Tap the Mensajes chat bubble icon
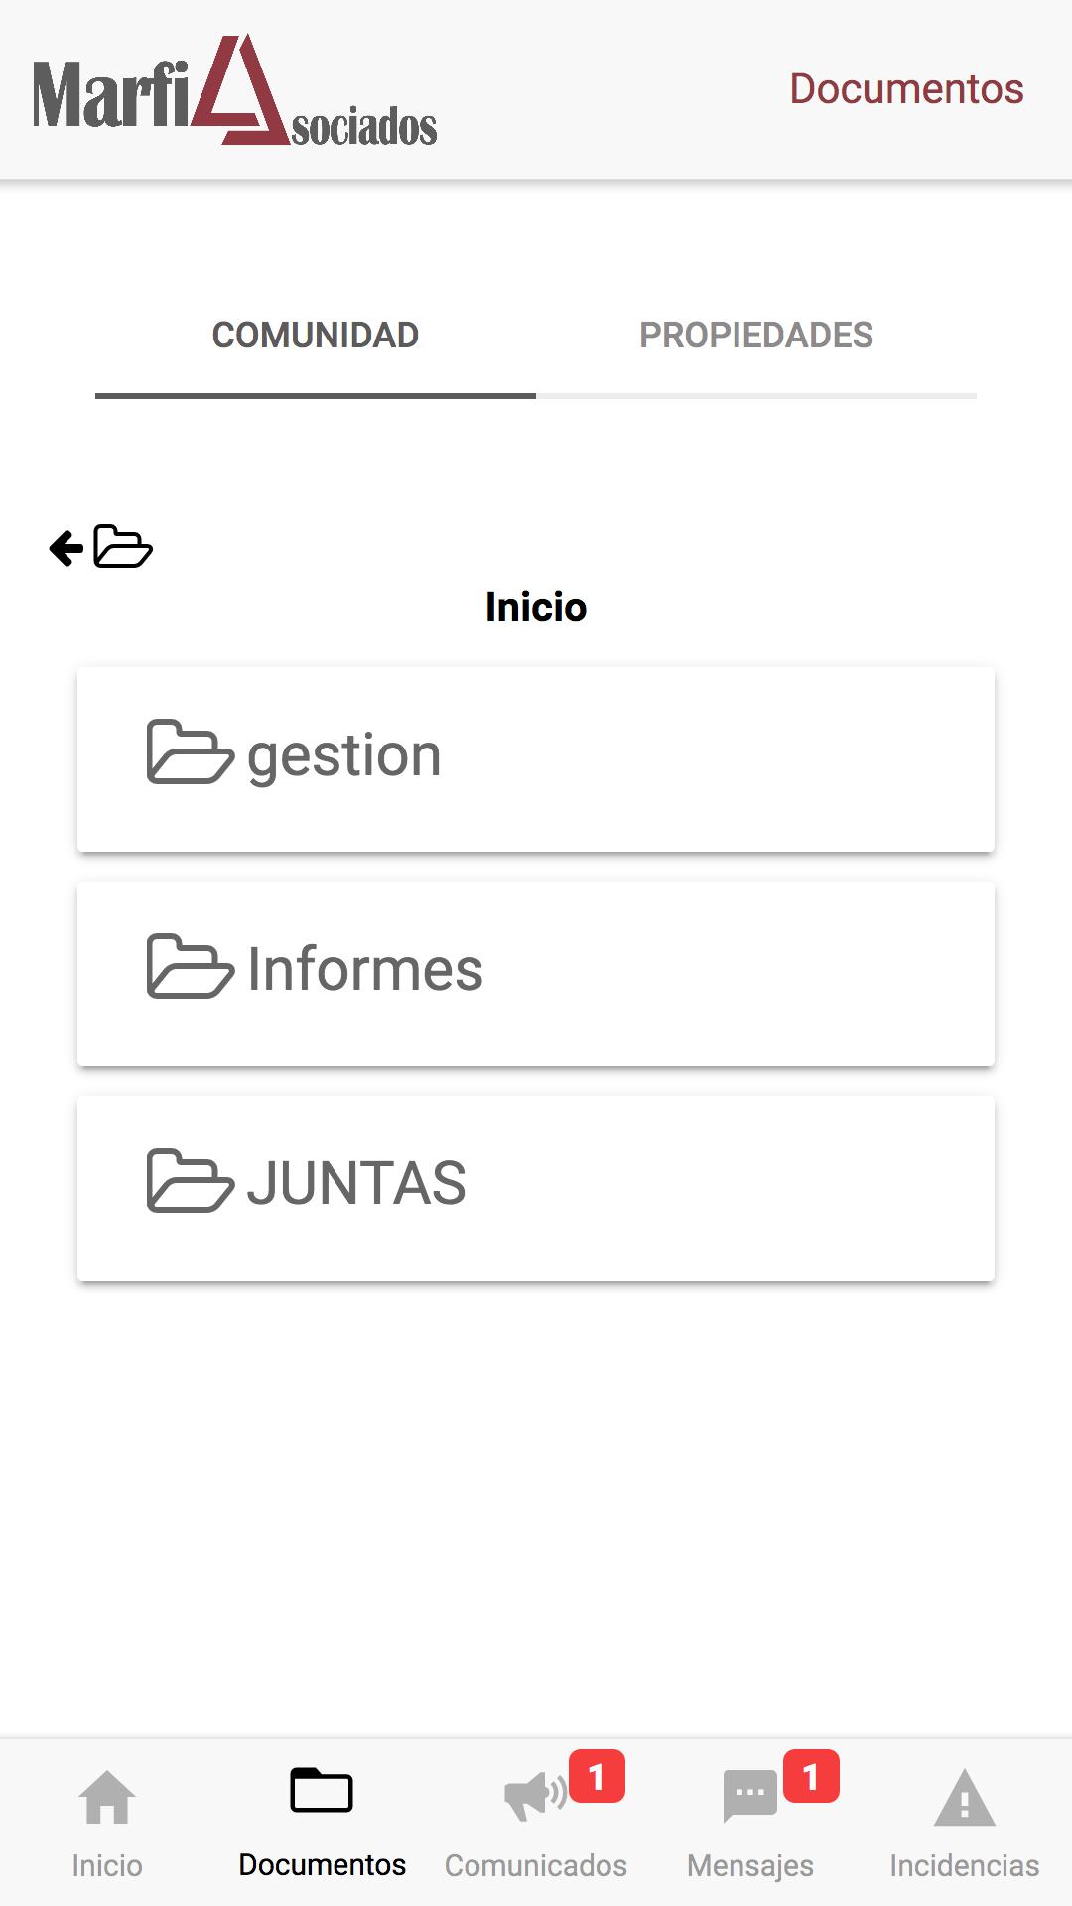The image size is (1072, 1906). (749, 1796)
